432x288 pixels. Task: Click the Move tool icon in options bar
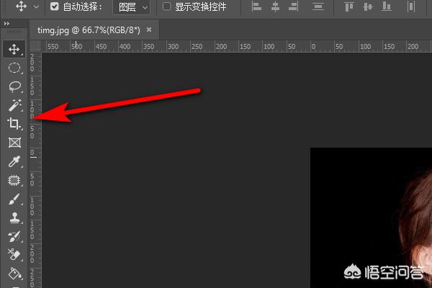tap(21, 6)
